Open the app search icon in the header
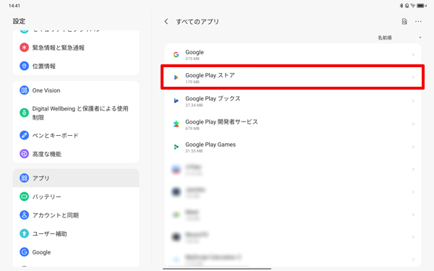The height and width of the screenshot is (271, 434). click(x=404, y=21)
